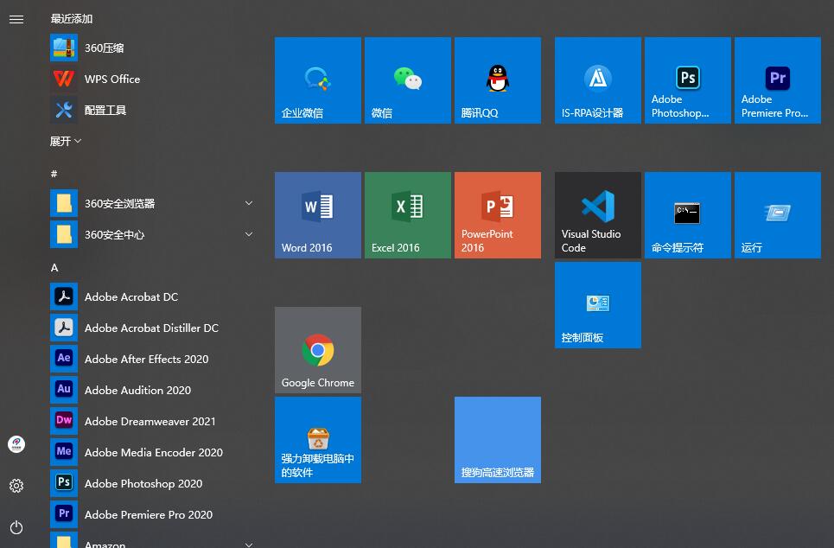834x548 pixels.
Task: Open the Visual Studio Code tile
Action: click(x=598, y=215)
